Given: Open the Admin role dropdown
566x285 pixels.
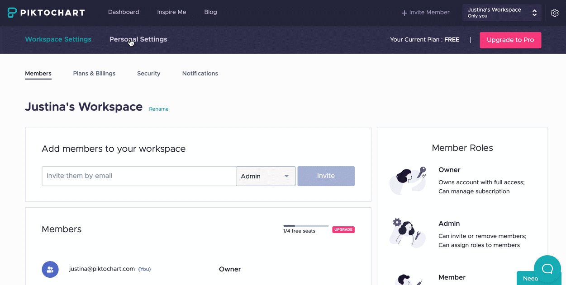Looking at the screenshot, I should [266, 176].
